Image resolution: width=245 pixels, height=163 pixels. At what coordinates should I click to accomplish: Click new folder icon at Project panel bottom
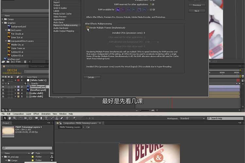[x=8, y=62]
